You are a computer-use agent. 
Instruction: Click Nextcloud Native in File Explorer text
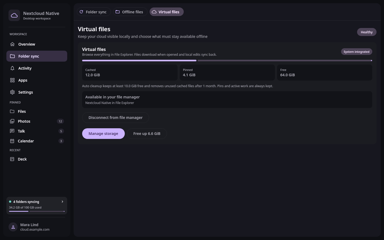coord(110,103)
